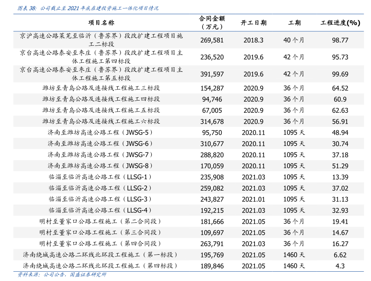Click the contract amount 67,005
Image resolution: width=371 pixels, height=281 pixels.
[x=212, y=110]
